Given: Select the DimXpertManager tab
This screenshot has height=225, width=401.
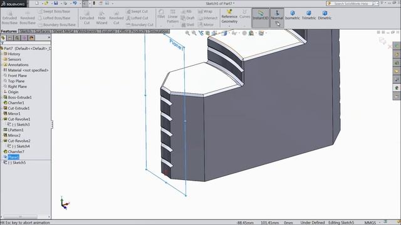Looking at the screenshot, I should (24, 38).
